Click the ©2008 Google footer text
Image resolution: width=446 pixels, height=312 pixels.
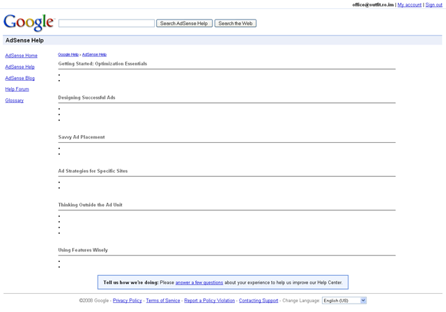(94, 301)
